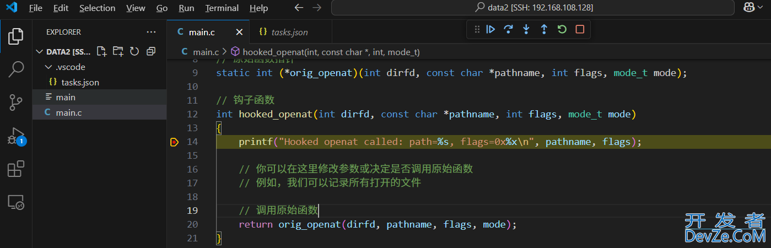Image resolution: width=771 pixels, height=248 pixels.
Task: Click the data2 SSH command center search box
Action: pyautogui.click(x=533, y=8)
